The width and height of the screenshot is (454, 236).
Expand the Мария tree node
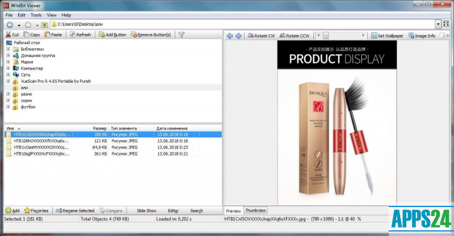[8, 62]
